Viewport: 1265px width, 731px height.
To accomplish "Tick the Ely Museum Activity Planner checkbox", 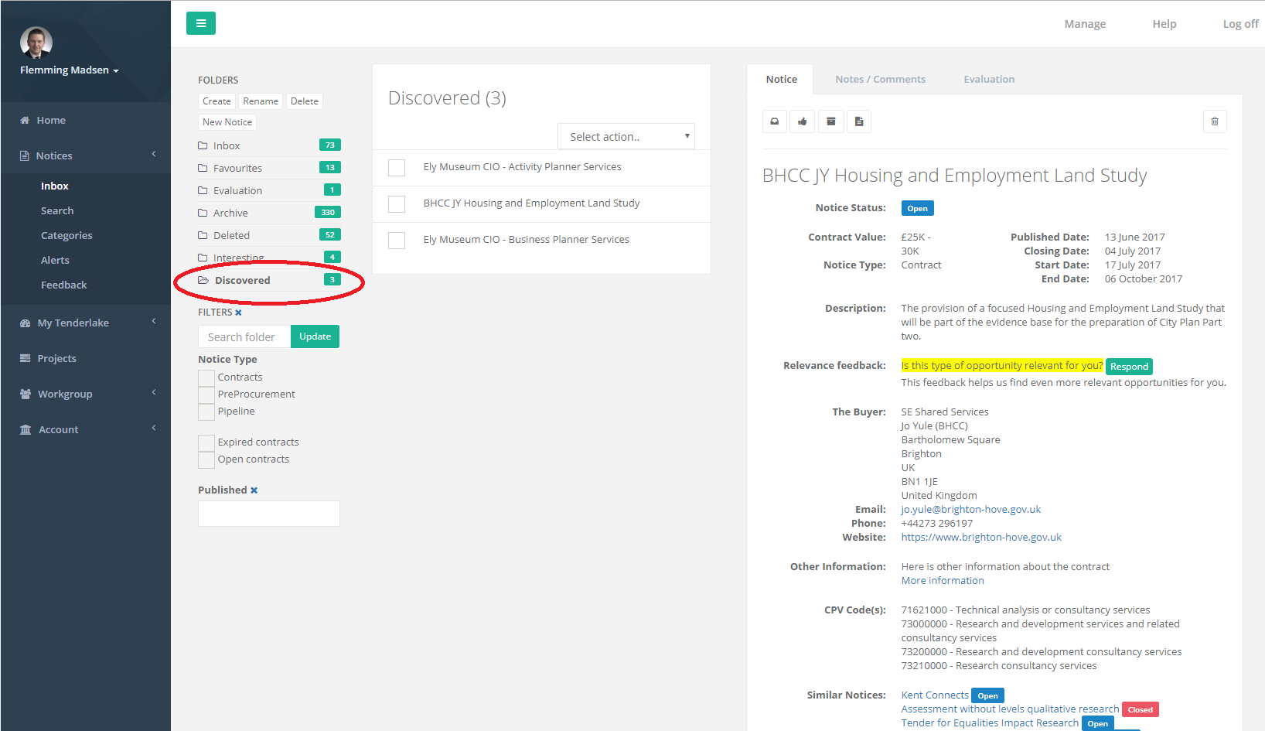I will 397,168.
